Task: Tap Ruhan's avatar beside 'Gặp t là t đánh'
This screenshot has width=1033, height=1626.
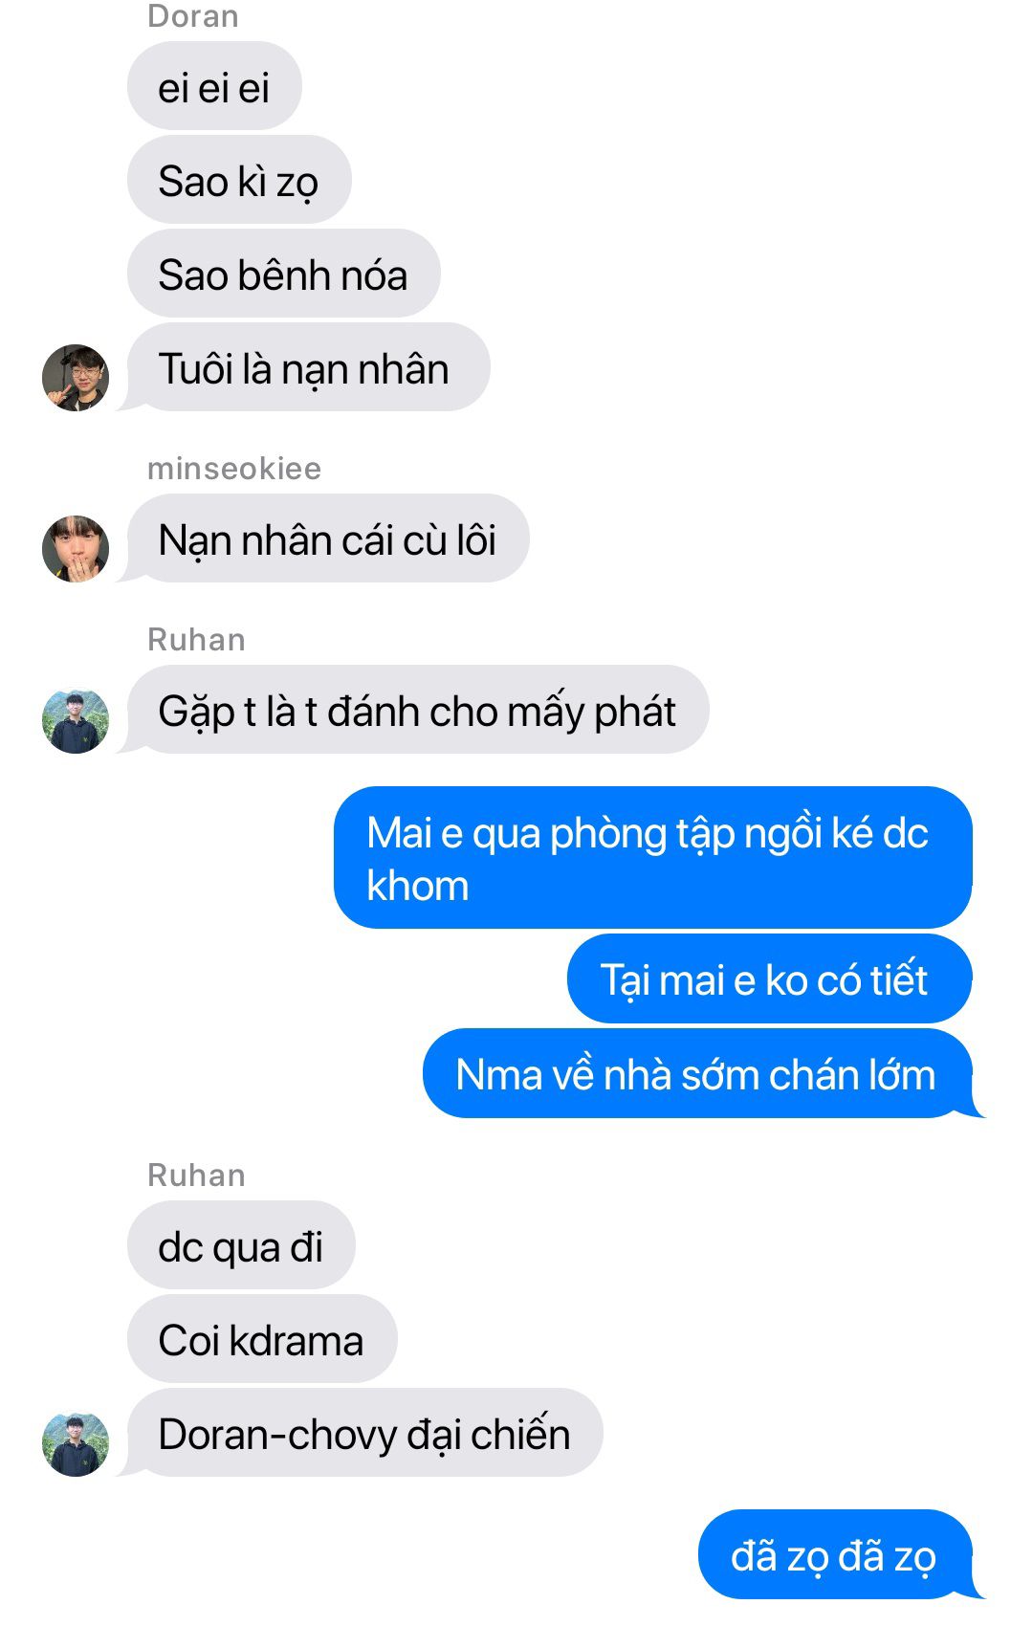Action: pos(76,720)
